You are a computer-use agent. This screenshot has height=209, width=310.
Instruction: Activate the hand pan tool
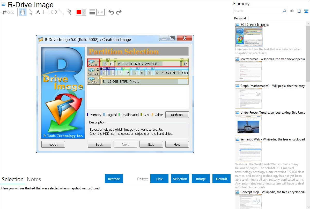pos(23,12)
